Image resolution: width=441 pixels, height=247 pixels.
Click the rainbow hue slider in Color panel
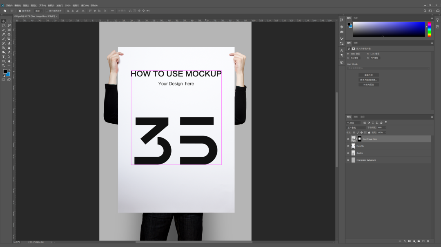(429, 29)
